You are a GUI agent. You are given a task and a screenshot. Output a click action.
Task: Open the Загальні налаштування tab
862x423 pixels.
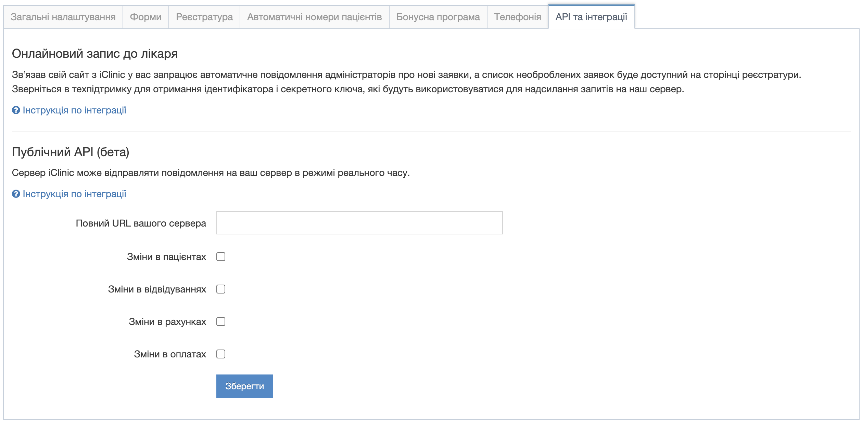(63, 17)
